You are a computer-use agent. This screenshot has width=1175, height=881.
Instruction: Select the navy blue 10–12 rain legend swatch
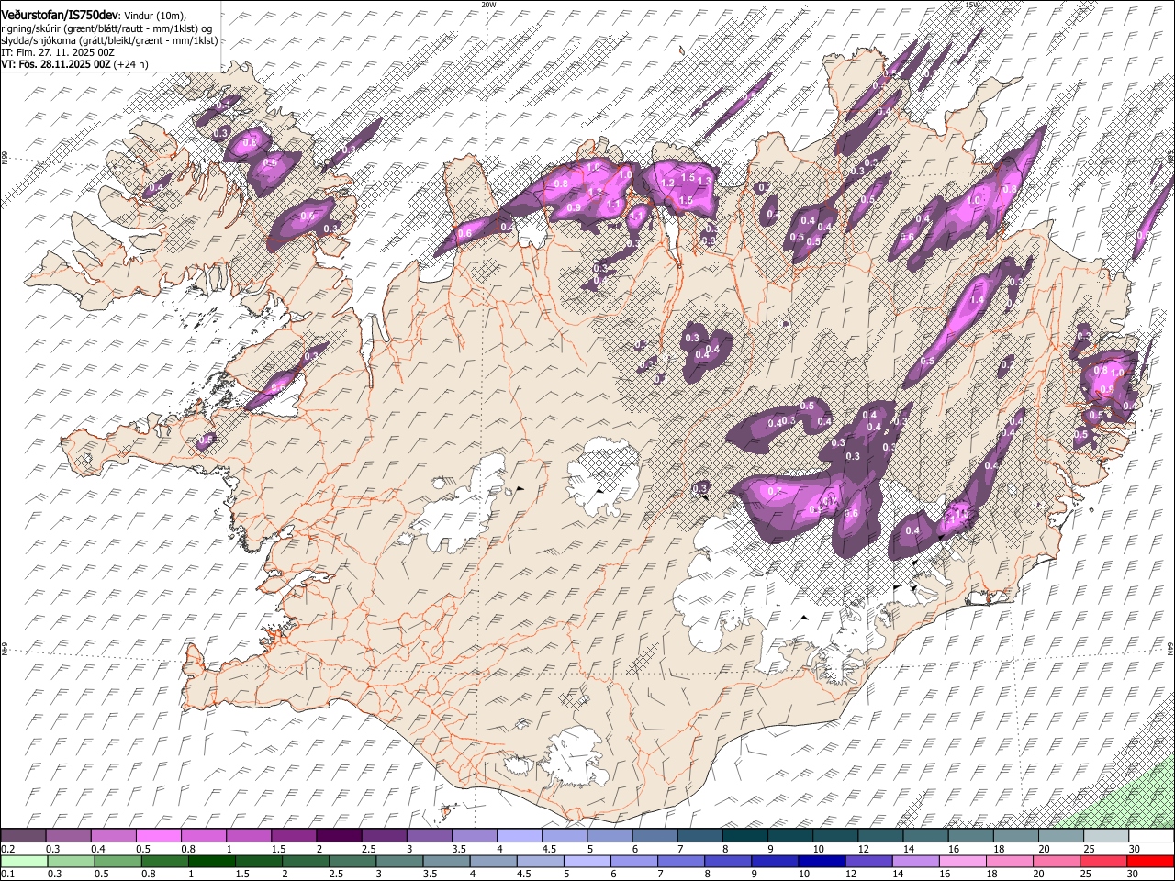822,862
